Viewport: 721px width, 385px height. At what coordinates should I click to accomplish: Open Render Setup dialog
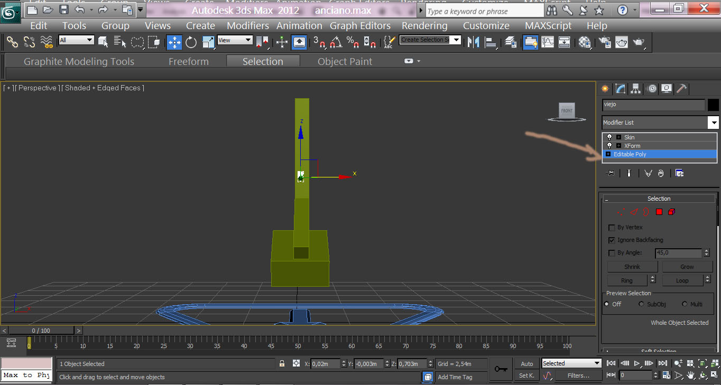point(605,42)
